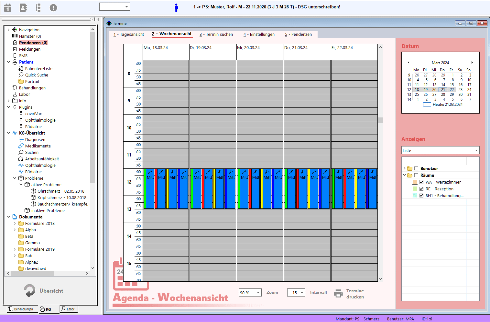490x322 pixels.
Task: Uncheck WA - Wartezimmer room
Action: point(421,182)
